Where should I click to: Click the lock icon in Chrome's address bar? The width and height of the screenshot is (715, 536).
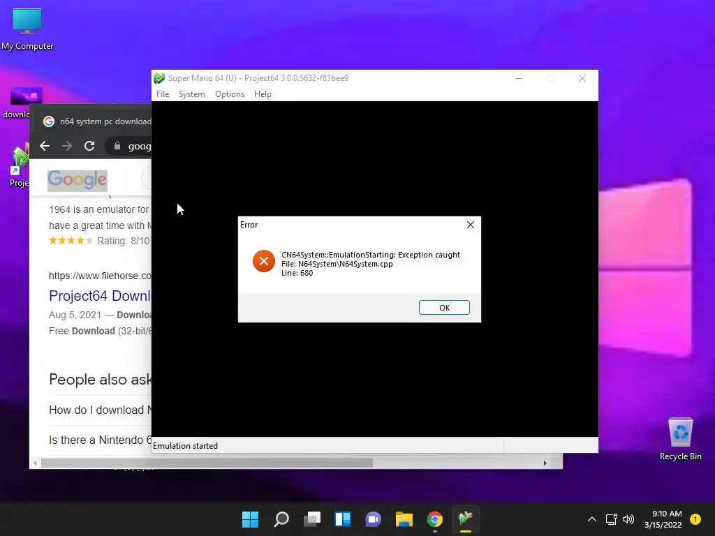117,146
